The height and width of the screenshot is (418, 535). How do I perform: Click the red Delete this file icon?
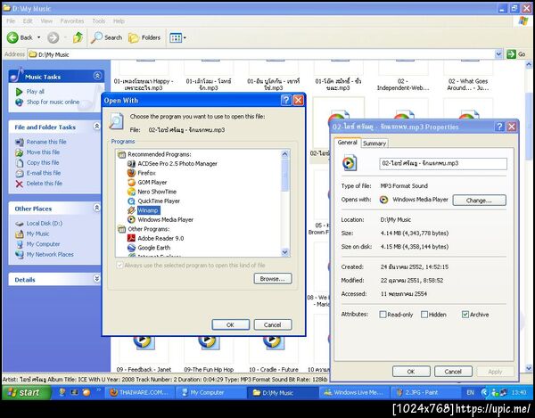(20, 184)
